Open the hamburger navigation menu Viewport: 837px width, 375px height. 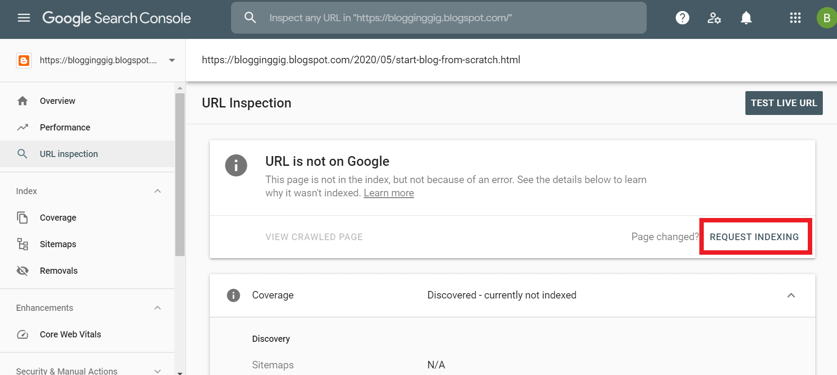tap(24, 18)
